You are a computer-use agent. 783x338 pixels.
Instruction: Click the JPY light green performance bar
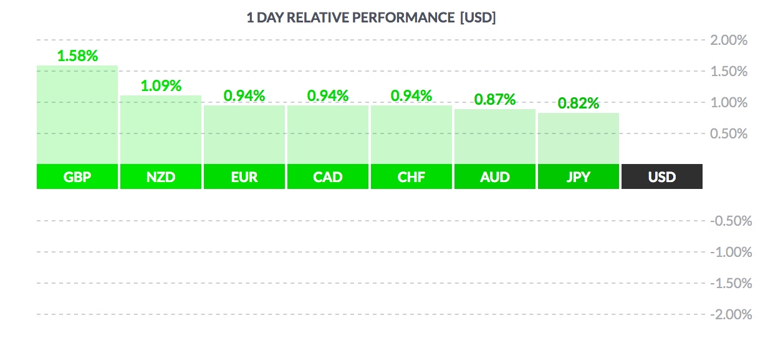(579, 138)
